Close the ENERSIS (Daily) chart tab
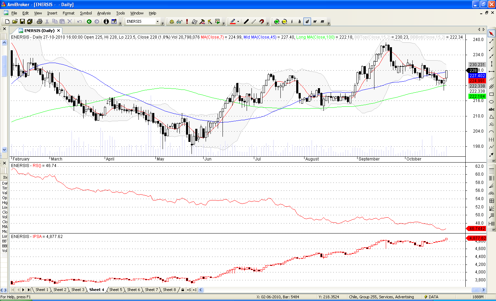This screenshot has height=301, width=496. coord(59,31)
